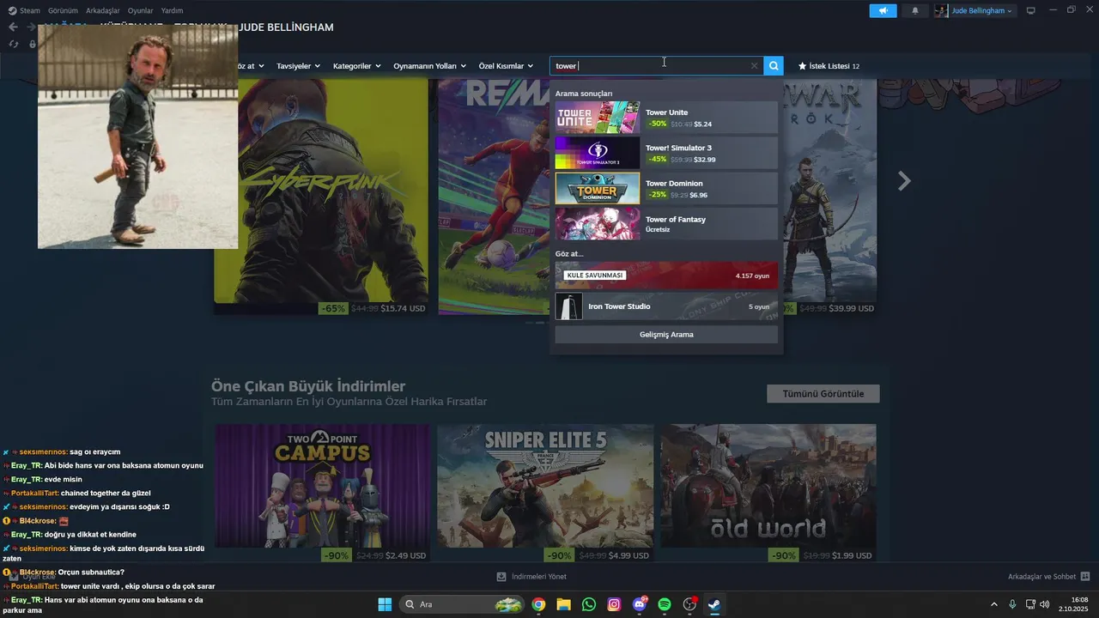The width and height of the screenshot is (1099, 618).
Task: Open File Explorer from the taskbar
Action: coord(563,604)
